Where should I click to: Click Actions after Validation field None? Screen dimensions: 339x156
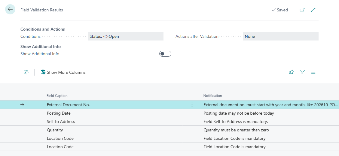coord(281,36)
